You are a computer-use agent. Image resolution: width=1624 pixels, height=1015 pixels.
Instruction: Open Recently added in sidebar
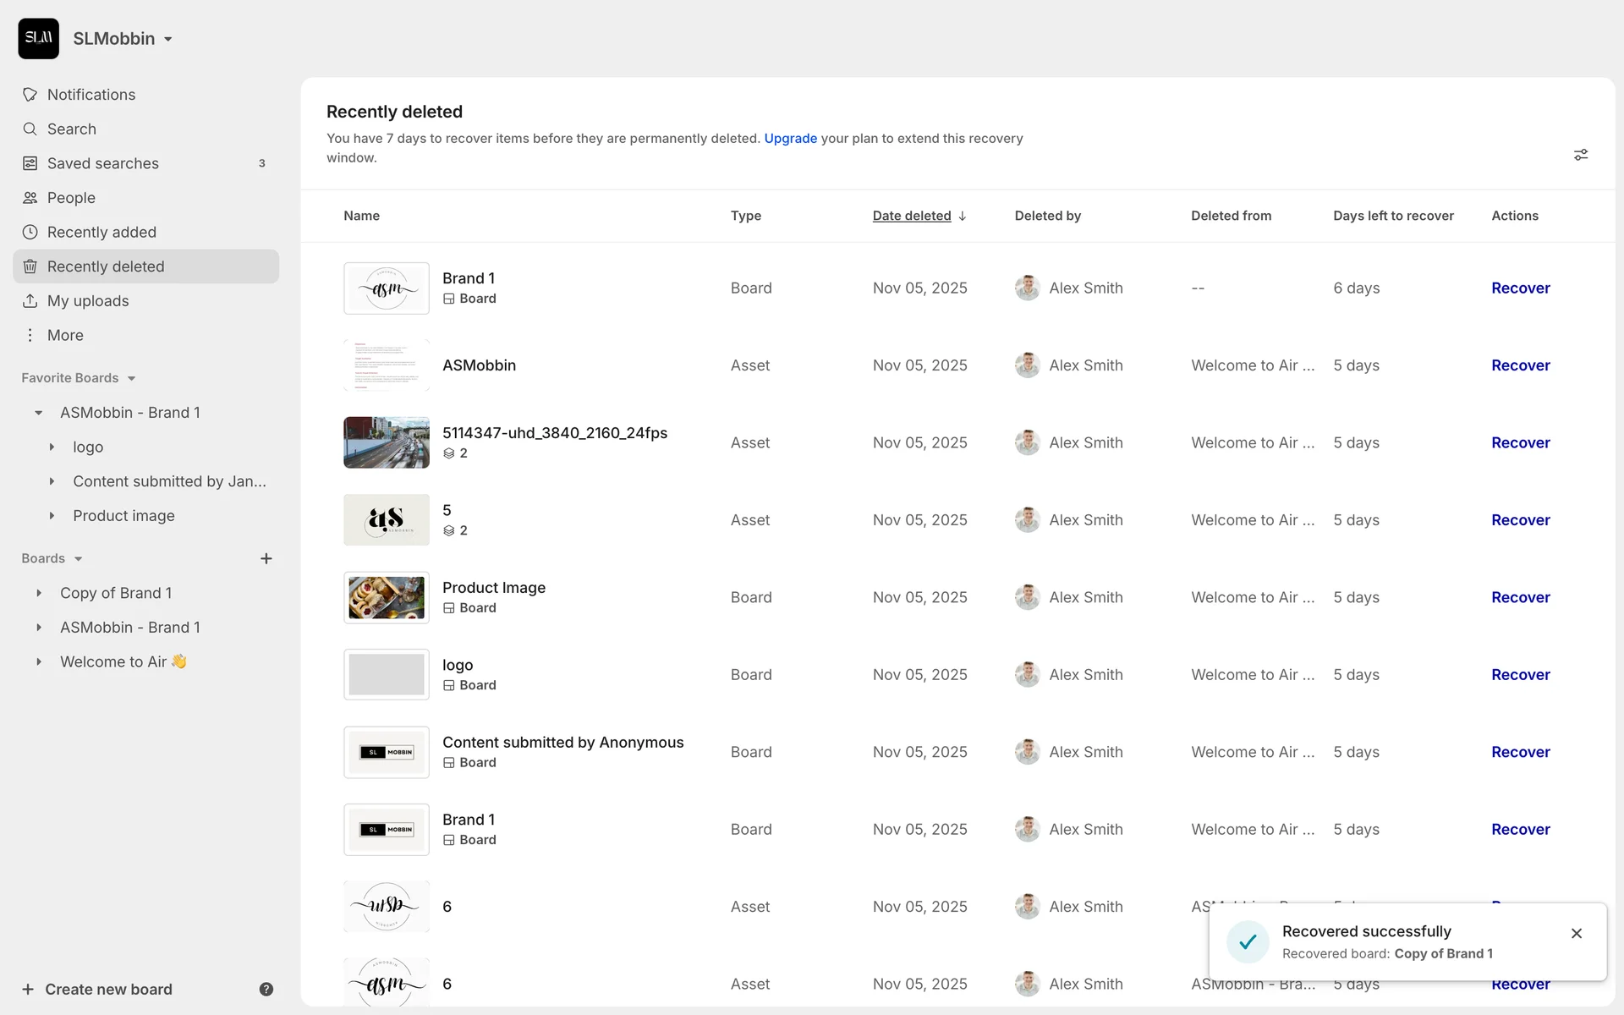[101, 233]
